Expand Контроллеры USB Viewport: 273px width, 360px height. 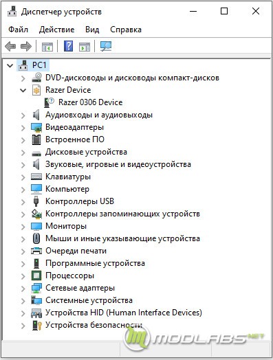[23, 202]
